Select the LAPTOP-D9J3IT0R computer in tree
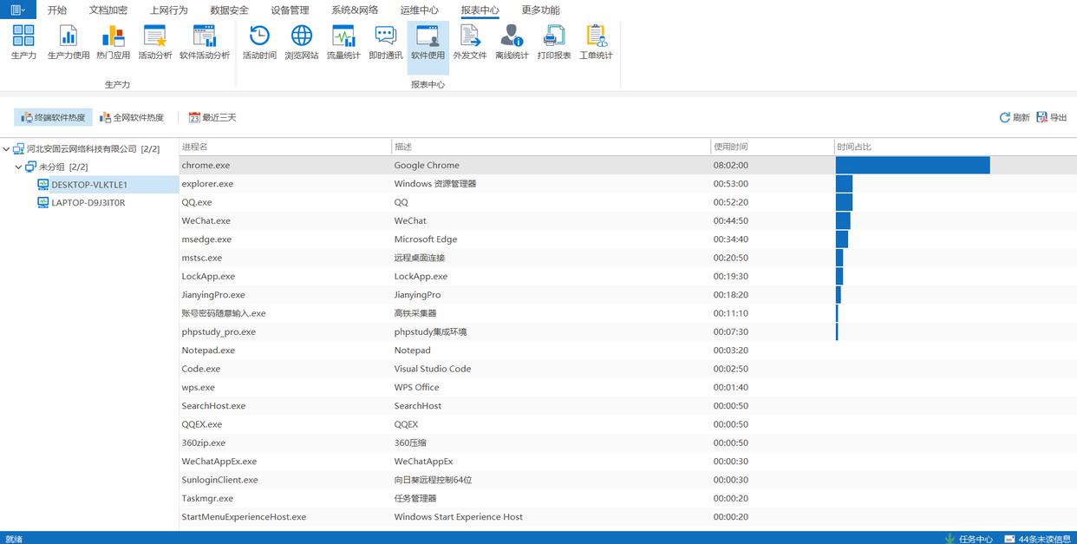The width and height of the screenshot is (1077, 544). pos(88,203)
